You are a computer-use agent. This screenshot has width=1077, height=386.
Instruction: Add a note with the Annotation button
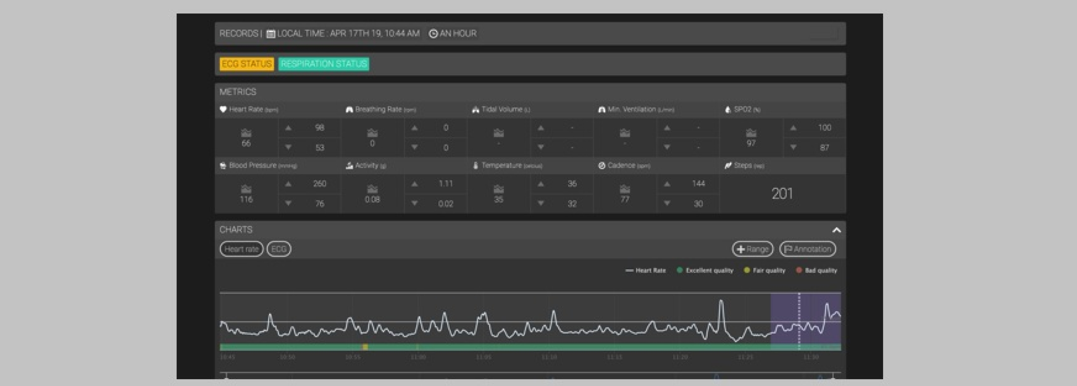808,249
